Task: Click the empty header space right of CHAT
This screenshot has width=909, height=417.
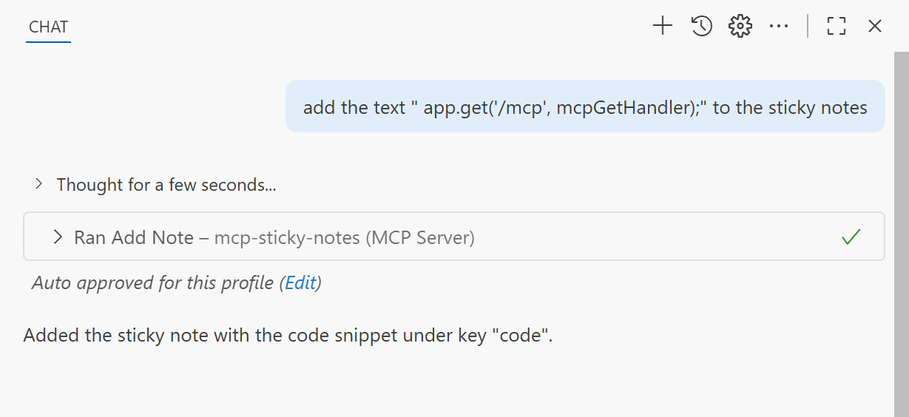Action: click(355, 27)
